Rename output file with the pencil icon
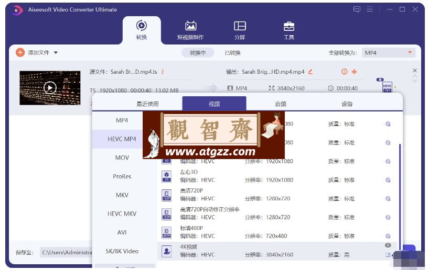The width and height of the screenshot is (428, 270). pos(311,72)
